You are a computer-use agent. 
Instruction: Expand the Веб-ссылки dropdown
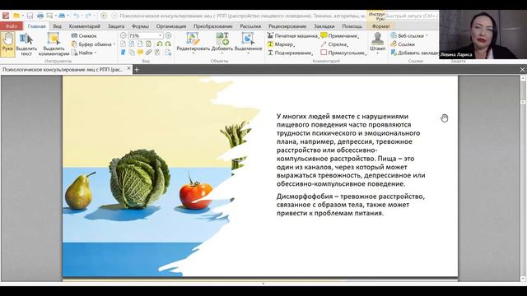[x=427, y=35]
